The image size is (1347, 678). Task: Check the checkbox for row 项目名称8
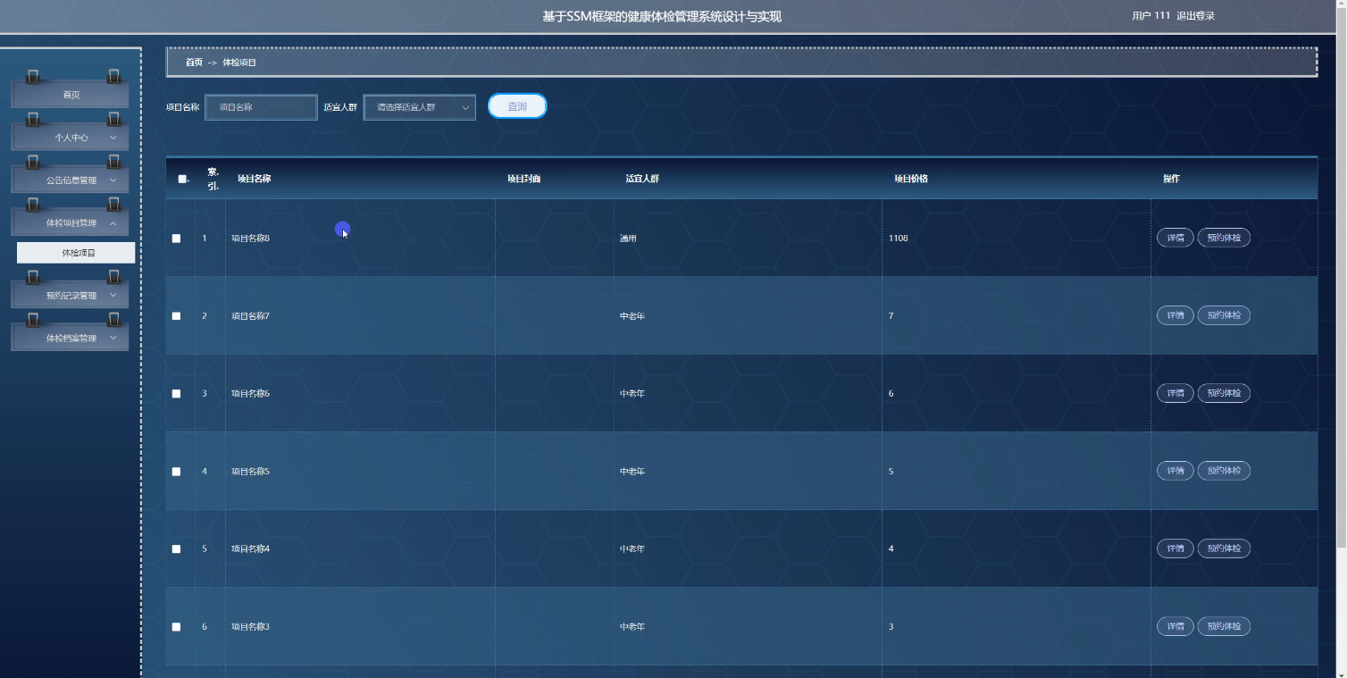(176, 239)
